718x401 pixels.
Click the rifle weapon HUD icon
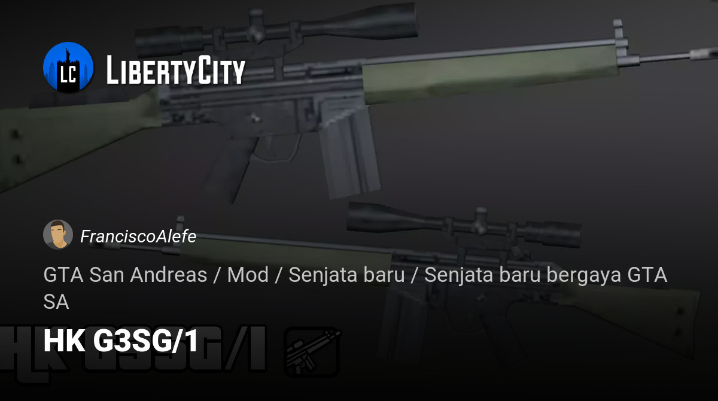point(312,352)
